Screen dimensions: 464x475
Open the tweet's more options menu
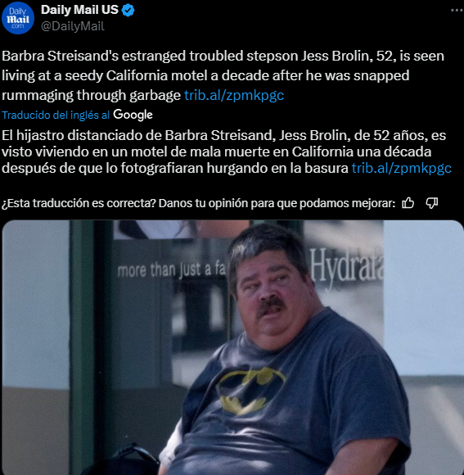click(x=457, y=10)
